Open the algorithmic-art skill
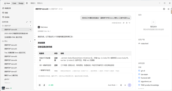Screen dimensions: 172x91 tap(145, 82)
